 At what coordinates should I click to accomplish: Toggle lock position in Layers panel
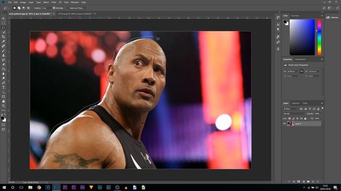[x=297, y=118]
